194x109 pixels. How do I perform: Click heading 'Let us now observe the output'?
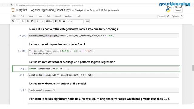(x=58, y=84)
